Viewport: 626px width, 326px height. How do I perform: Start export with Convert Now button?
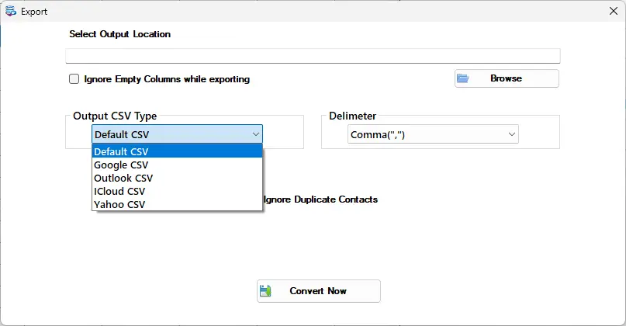click(x=319, y=291)
